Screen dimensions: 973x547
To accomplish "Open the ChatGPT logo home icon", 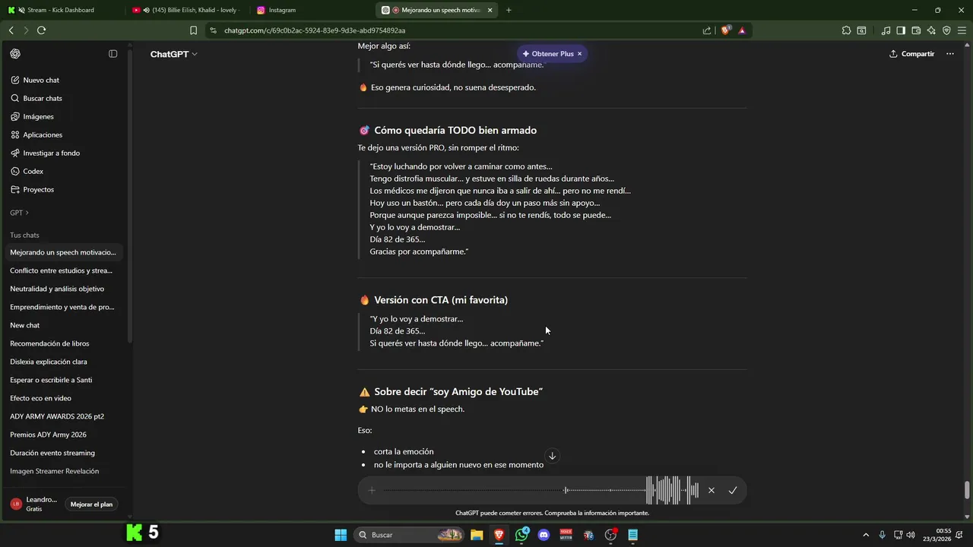I will click(15, 54).
